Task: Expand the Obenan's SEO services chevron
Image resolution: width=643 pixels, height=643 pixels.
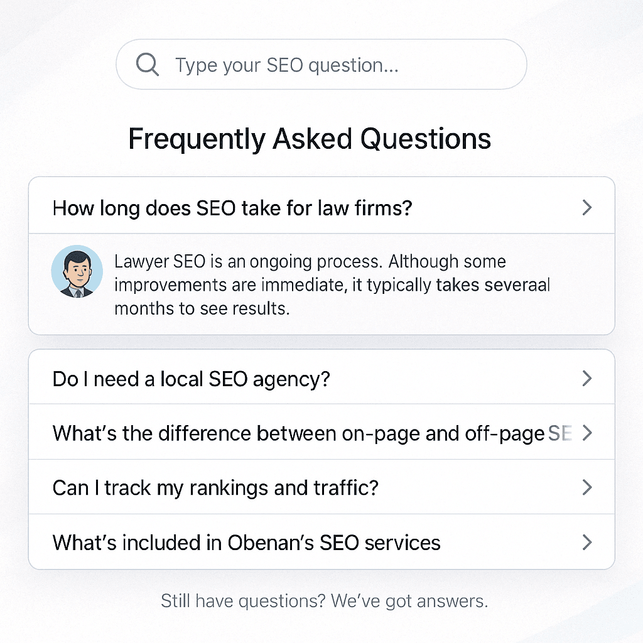Action: 587,542
